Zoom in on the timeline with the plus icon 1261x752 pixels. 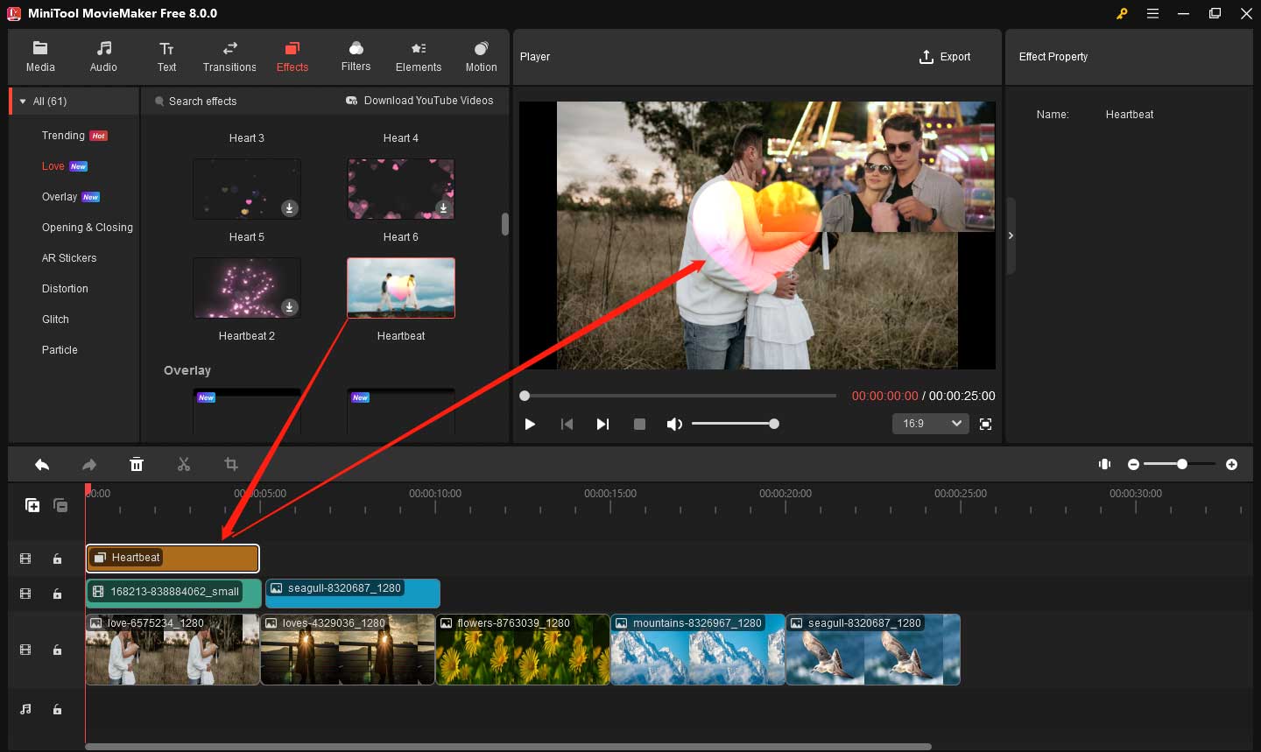(x=1231, y=464)
